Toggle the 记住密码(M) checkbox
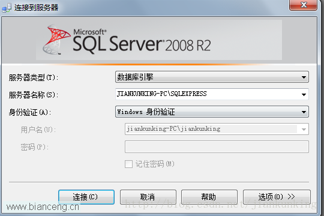The height and width of the screenshot is (216, 324). pyautogui.click(x=129, y=164)
